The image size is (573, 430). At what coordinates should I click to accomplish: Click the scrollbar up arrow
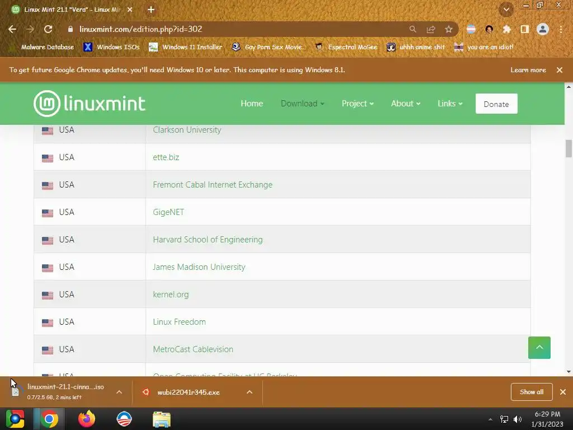(569, 87)
